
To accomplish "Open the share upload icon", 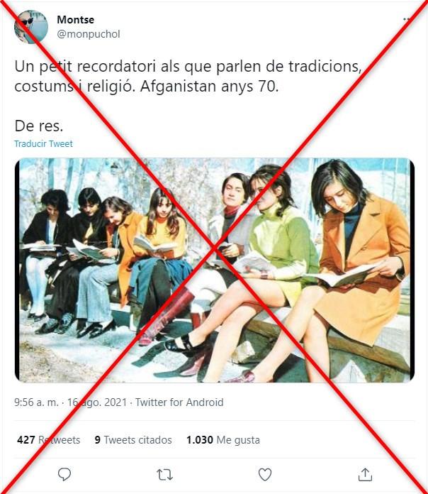I will pyautogui.click(x=365, y=474).
